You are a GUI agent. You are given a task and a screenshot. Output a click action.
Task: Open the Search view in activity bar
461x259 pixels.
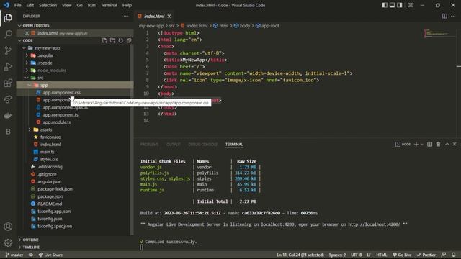[x=8, y=34]
